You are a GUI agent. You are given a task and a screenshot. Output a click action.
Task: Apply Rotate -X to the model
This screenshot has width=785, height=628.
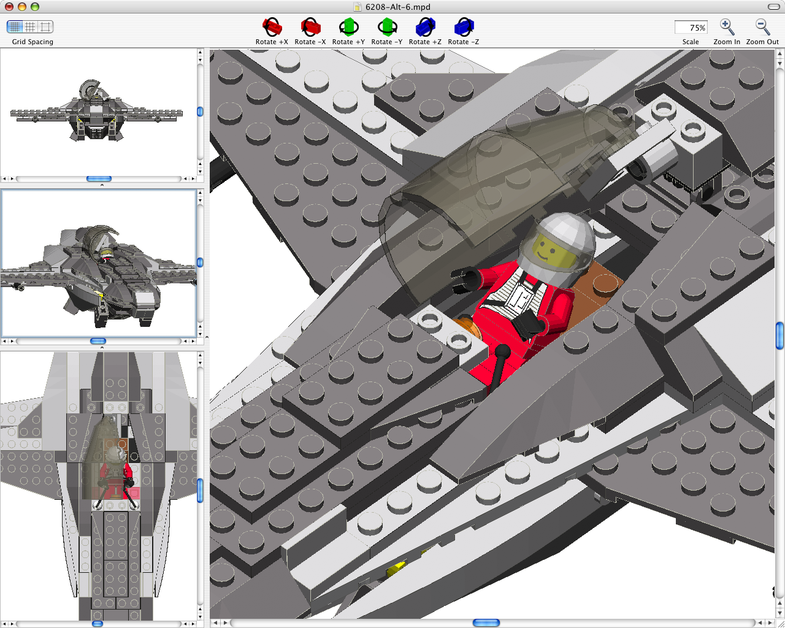[310, 26]
